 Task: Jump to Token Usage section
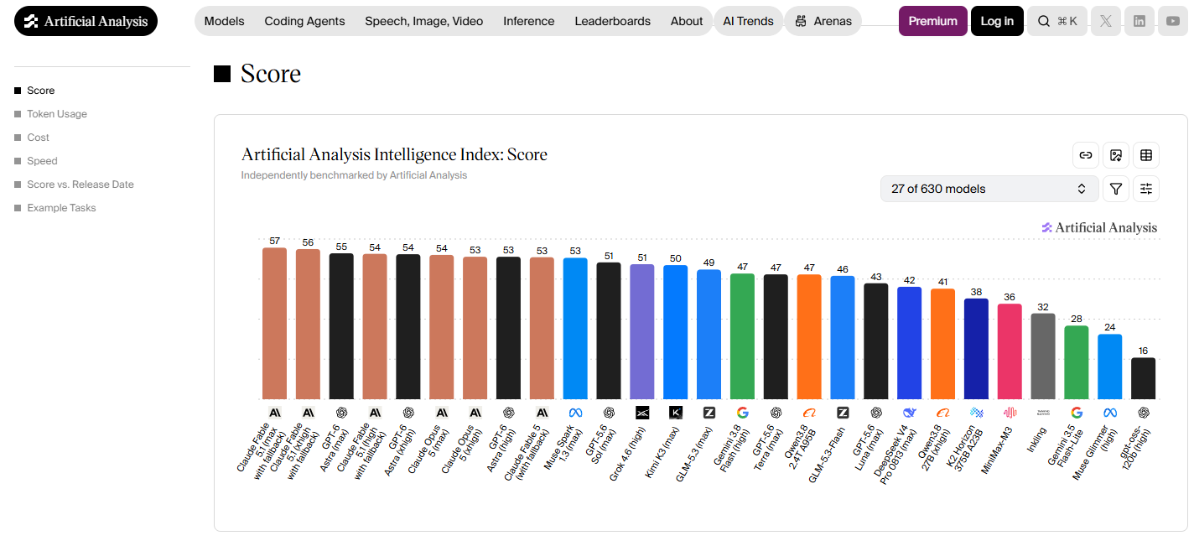[57, 114]
